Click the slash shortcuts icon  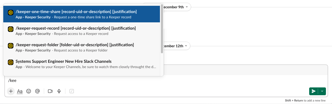[x=72, y=91]
